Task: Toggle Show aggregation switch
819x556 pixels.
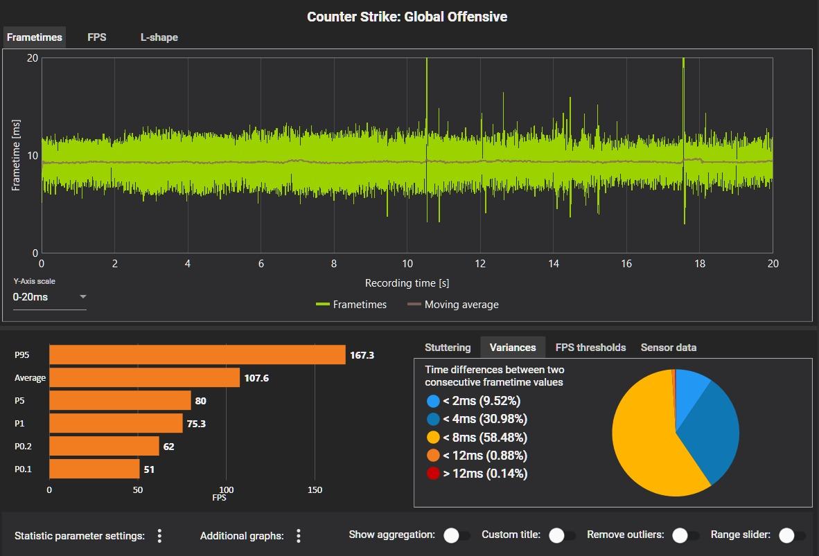Action: pyautogui.click(x=457, y=536)
